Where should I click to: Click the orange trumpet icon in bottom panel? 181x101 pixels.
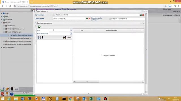click(x=7, y=89)
